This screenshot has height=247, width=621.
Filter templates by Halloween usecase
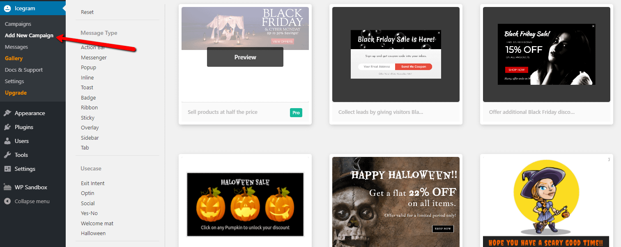(x=93, y=233)
